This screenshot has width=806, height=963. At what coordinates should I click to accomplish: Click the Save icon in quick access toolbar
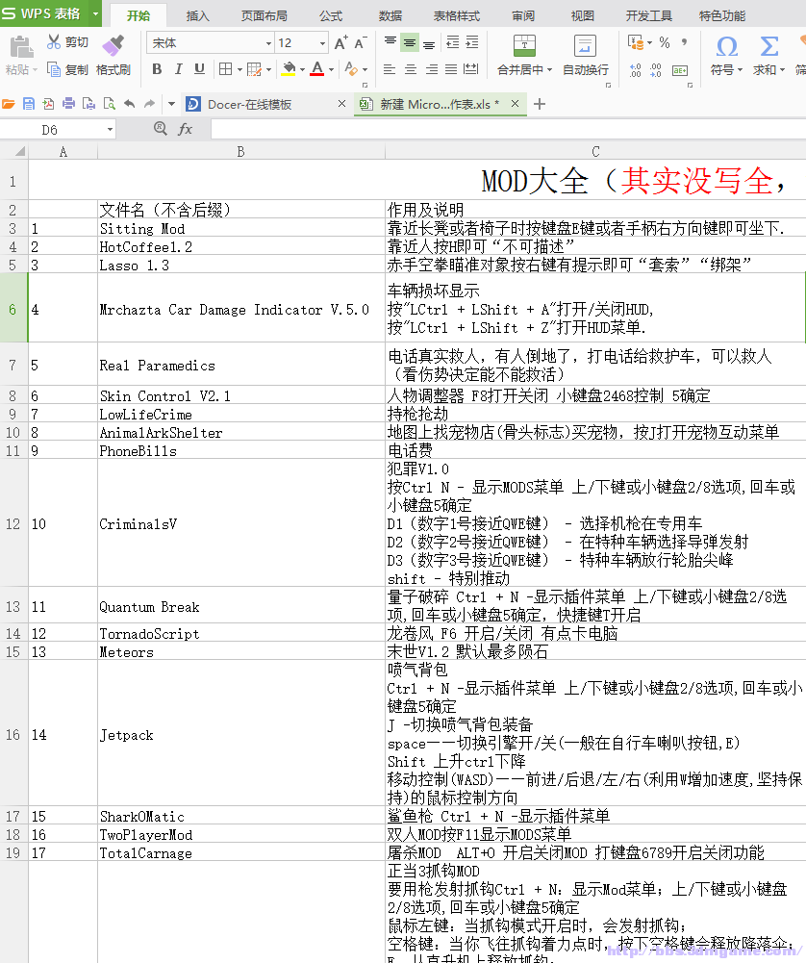tap(29, 104)
